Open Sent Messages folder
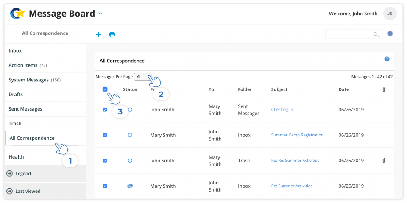Viewport: 407px width, 203px height. pos(45,109)
